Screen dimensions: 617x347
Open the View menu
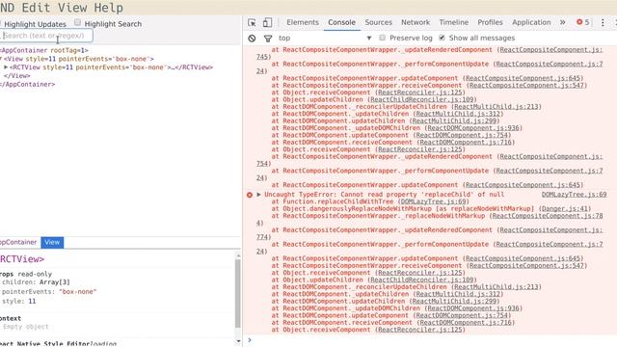click(x=72, y=8)
